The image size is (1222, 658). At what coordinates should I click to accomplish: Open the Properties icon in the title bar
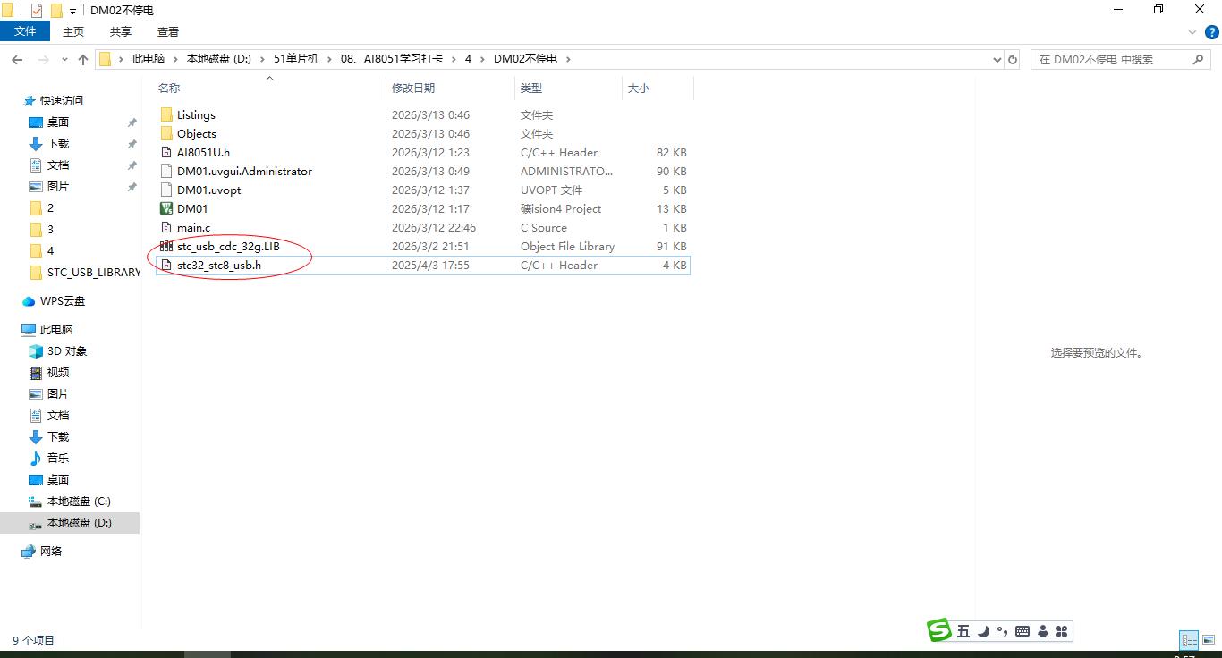[x=37, y=10]
